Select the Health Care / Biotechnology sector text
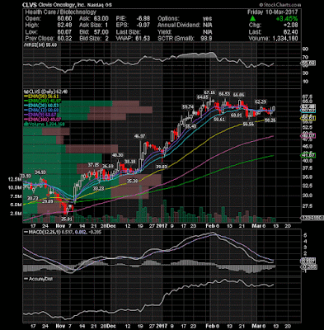This screenshot has height=330, width=324. [61, 12]
